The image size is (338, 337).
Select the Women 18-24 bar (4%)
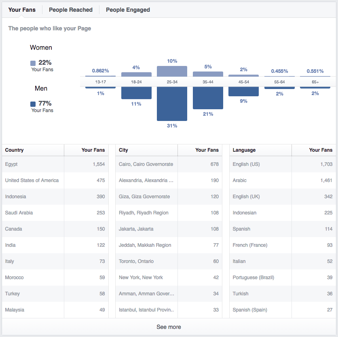coord(136,74)
